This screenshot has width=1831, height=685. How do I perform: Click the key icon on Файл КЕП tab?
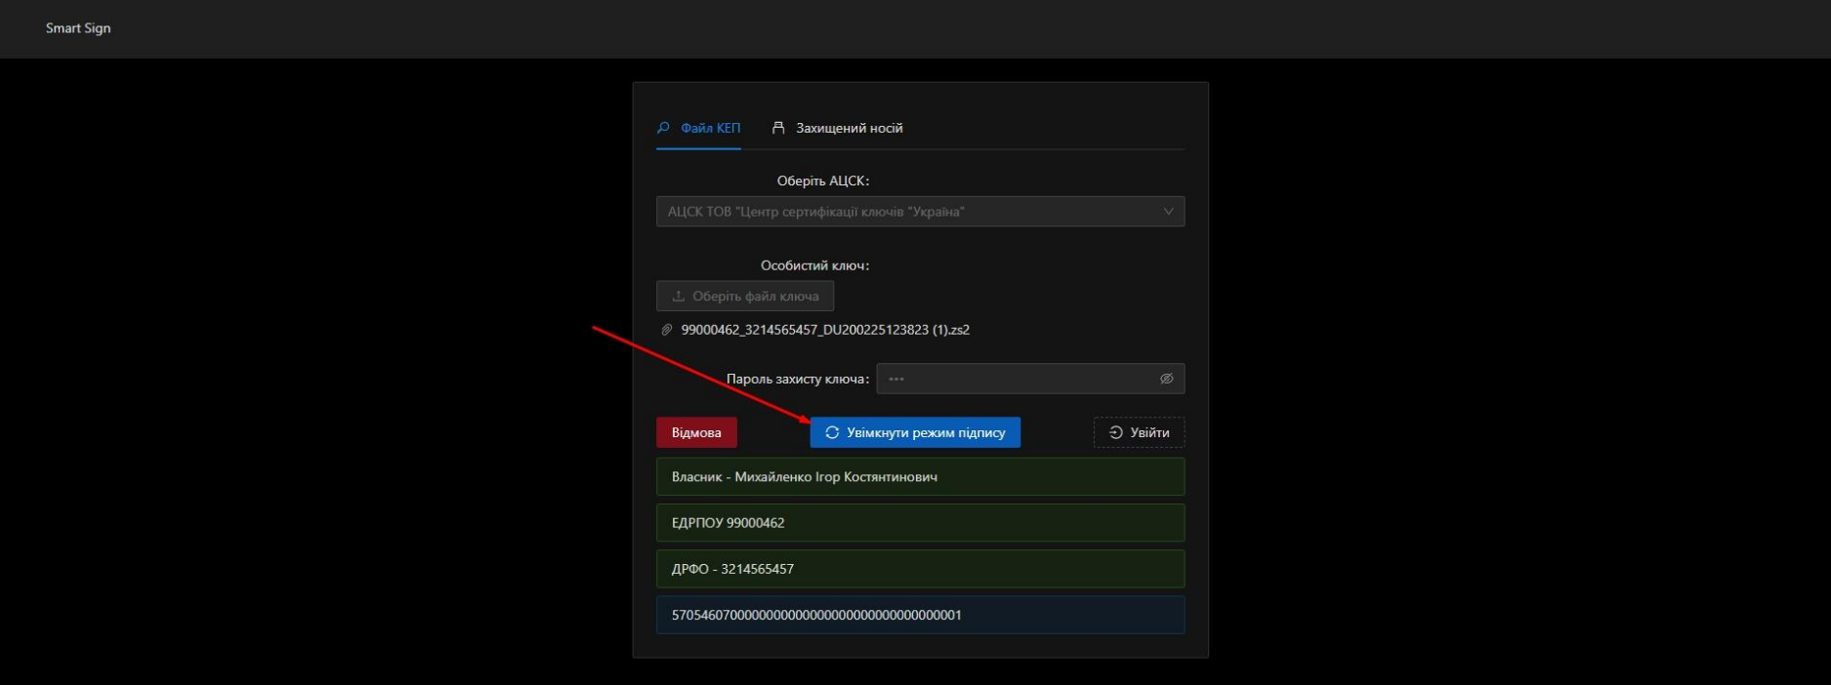664,128
